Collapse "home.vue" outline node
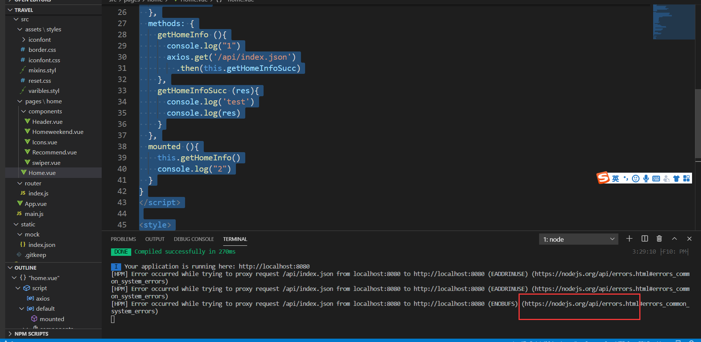Viewport: 701px width, 342px height. tap(14, 278)
